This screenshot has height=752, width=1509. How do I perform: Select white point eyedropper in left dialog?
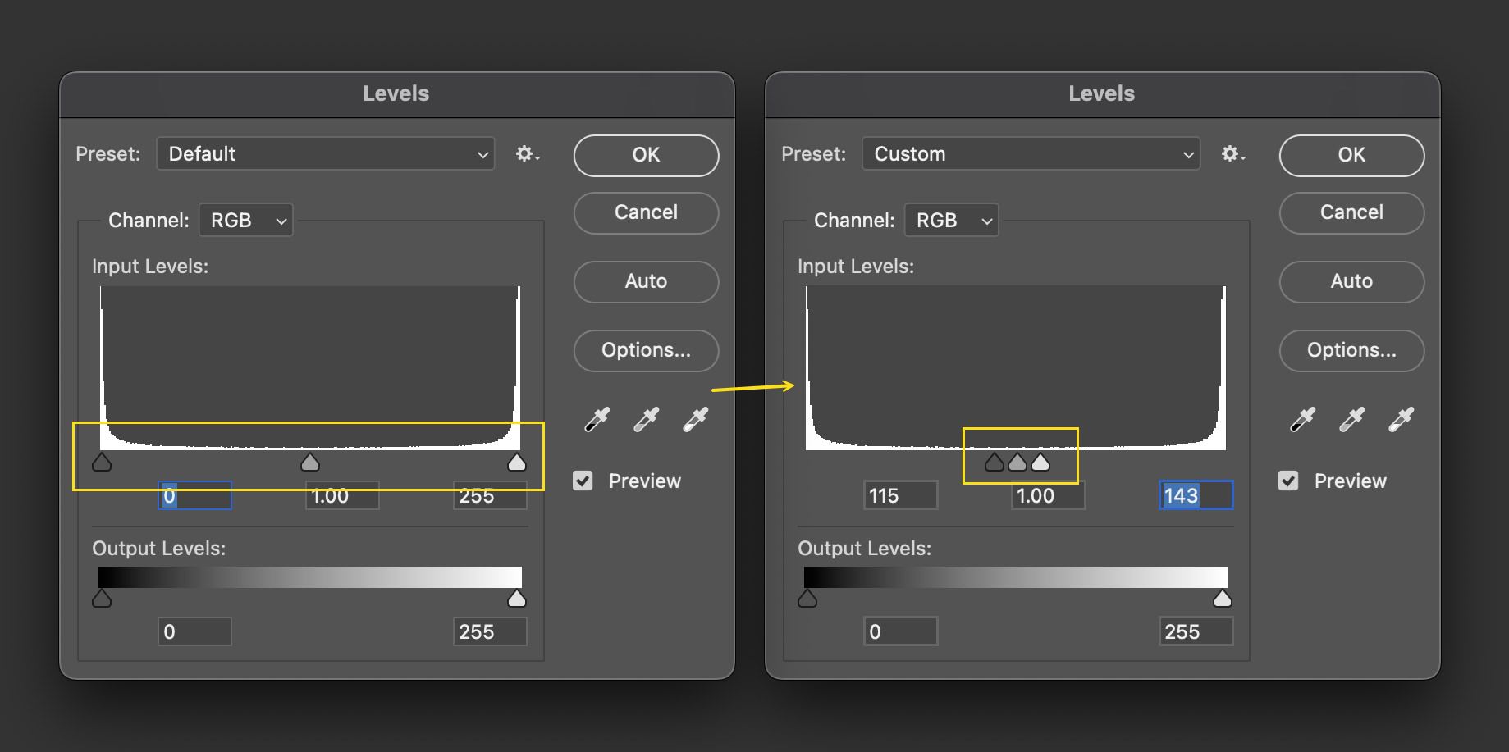coord(696,419)
